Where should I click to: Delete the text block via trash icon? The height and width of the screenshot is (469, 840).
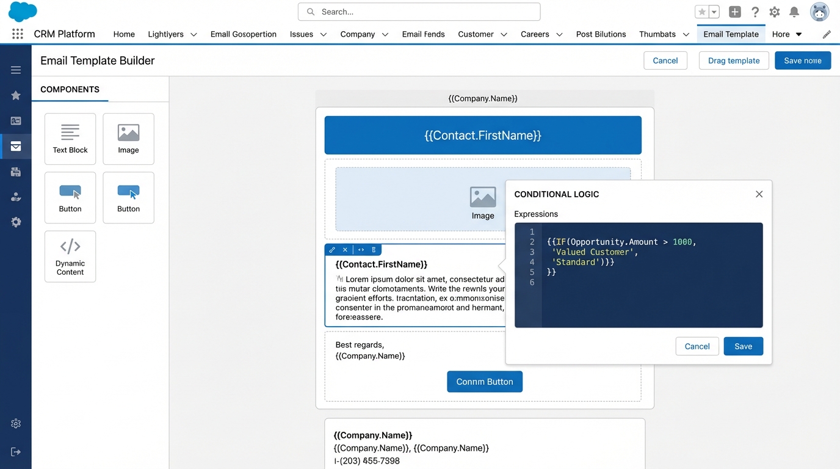(x=374, y=250)
